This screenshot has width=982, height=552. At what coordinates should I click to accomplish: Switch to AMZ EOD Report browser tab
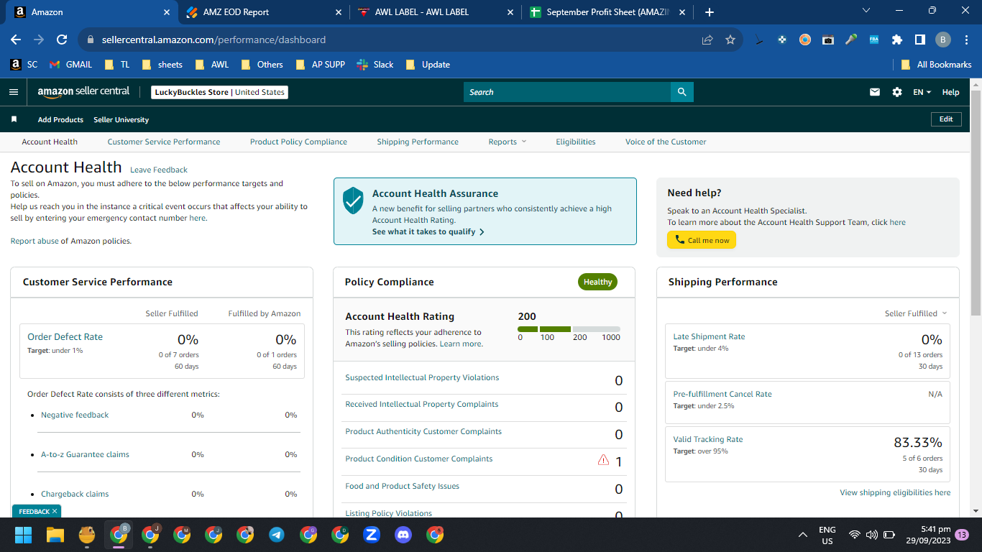click(x=263, y=12)
